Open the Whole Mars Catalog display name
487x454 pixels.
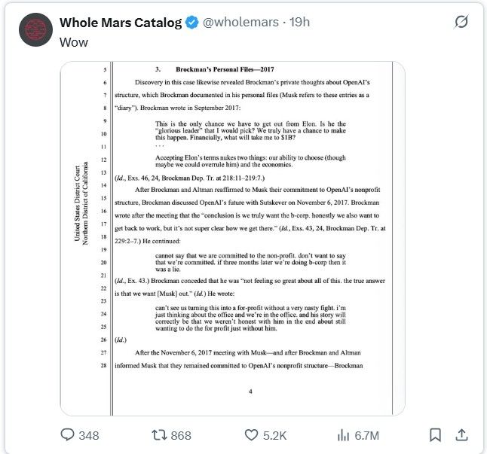(x=121, y=23)
